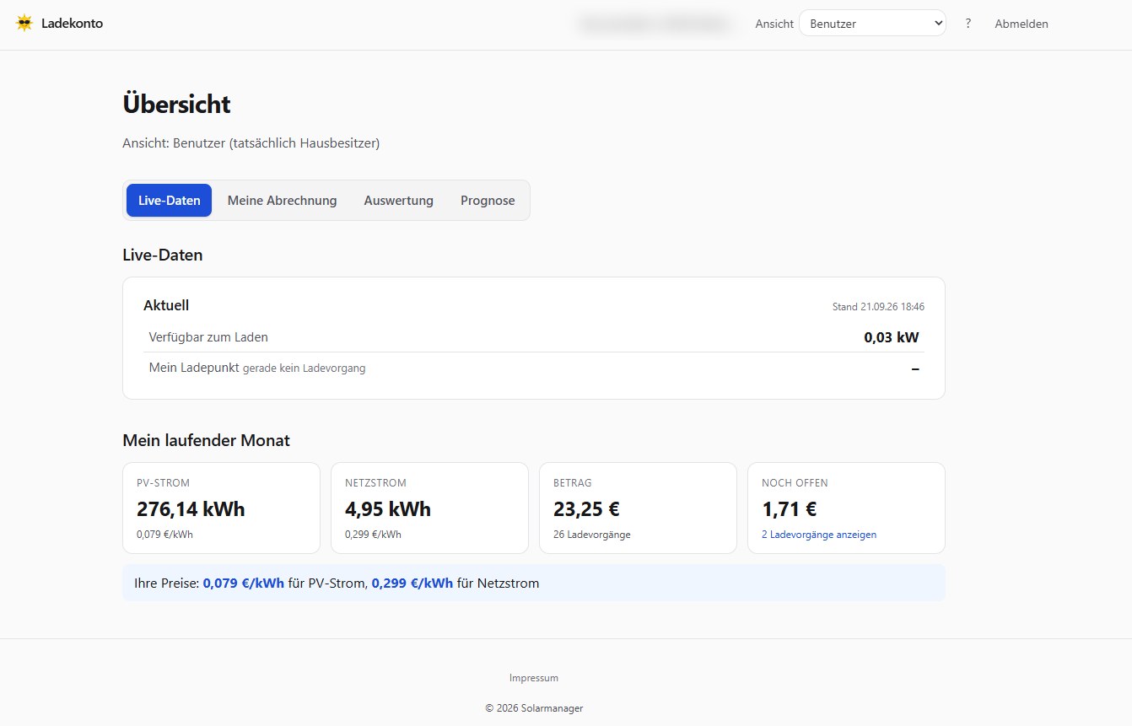This screenshot has width=1132, height=726.
Task: Click Abmelden to log out
Action: pyautogui.click(x=1021, y=24)
